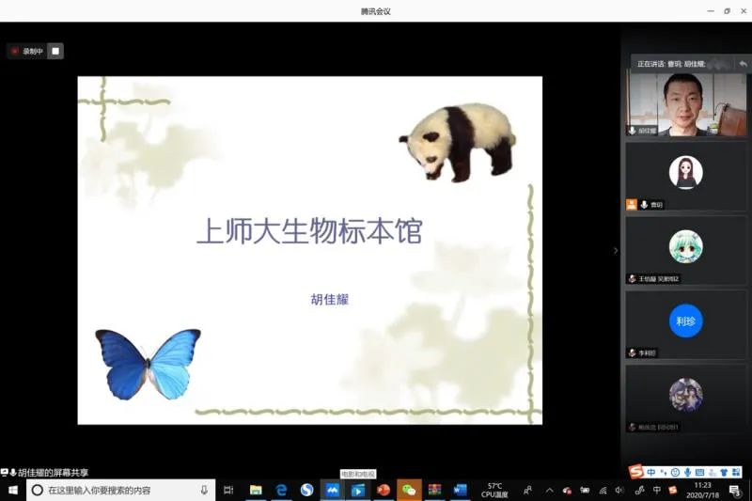Select the 利珍 blue avatar participant tile
The width and height of the screenshot is (752, 501).
[686, 321]
